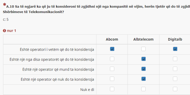Uncheck Albtelecom for 'nga disa operatorët' row

144,59
